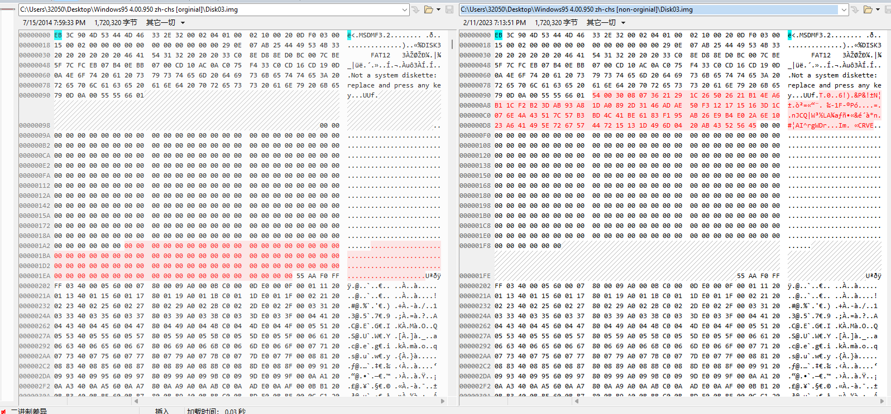Select the highlighted EB byte in right pane
Viewport: 891px width, 414px height.
(499, 35)
